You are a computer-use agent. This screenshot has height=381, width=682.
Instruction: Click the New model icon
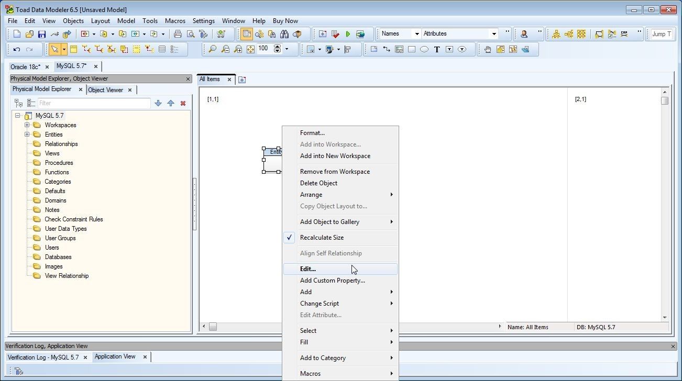(17, 34)
